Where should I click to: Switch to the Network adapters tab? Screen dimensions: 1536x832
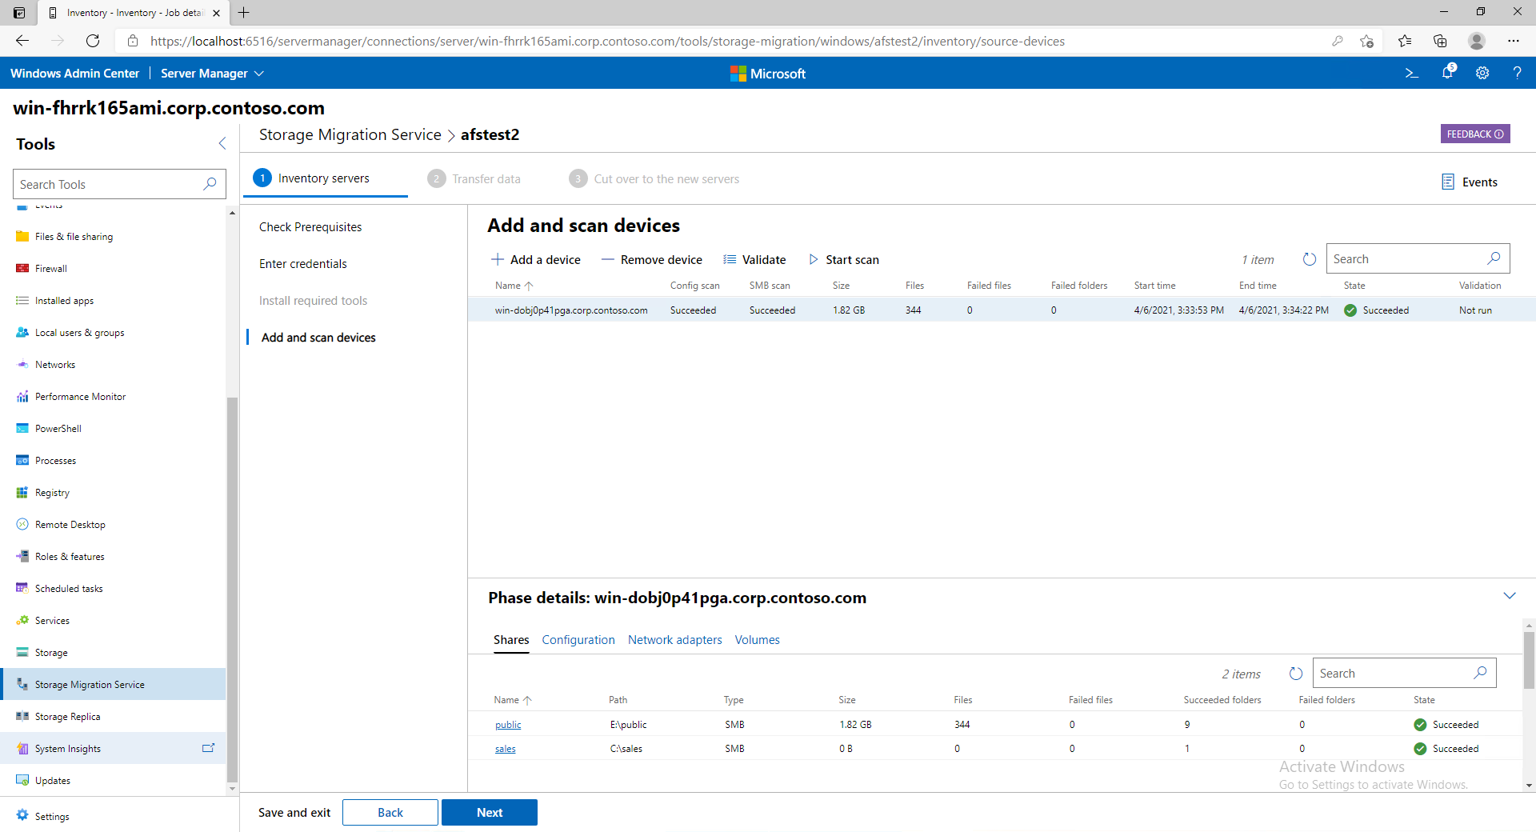674,639
